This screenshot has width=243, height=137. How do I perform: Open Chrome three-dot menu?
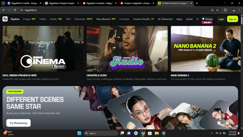239,10
